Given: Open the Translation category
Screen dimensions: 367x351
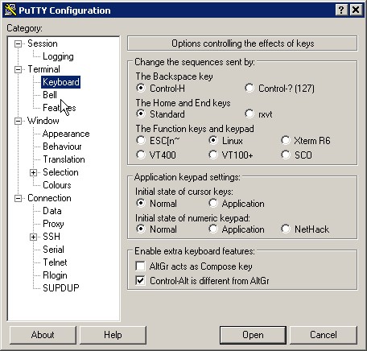Looking at the screenshot, I should pos(64,159).
